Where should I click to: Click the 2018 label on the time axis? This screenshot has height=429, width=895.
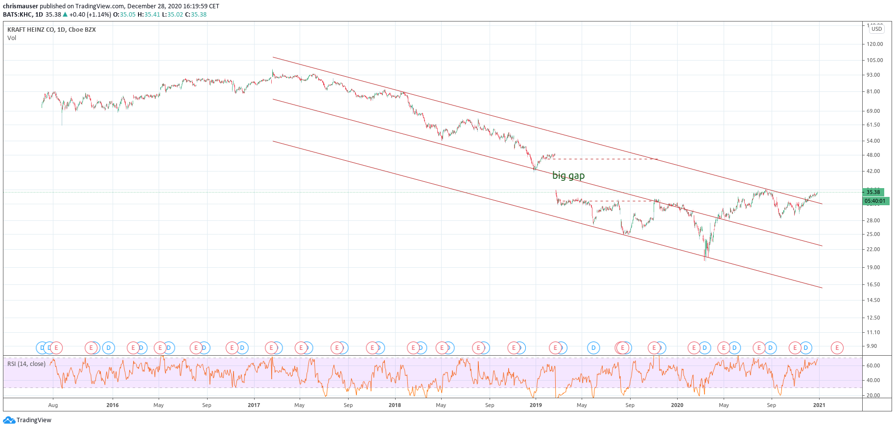pyautogui.click(x=395, y=405)
